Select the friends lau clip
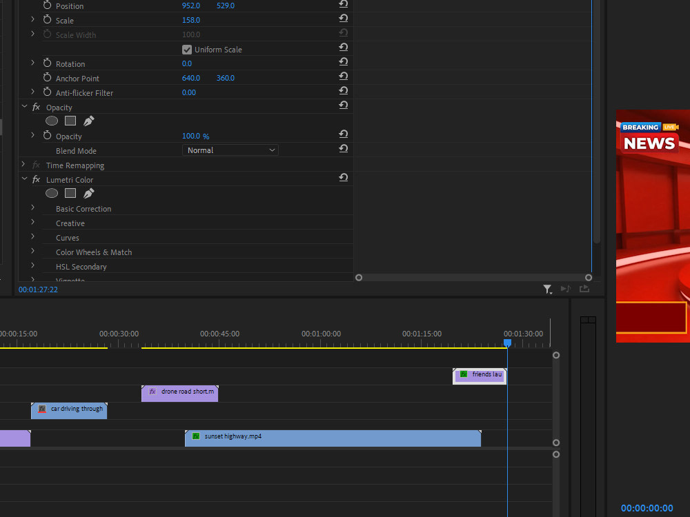The image size is (690, 517). pyautogui.click(x=480, y=376)
